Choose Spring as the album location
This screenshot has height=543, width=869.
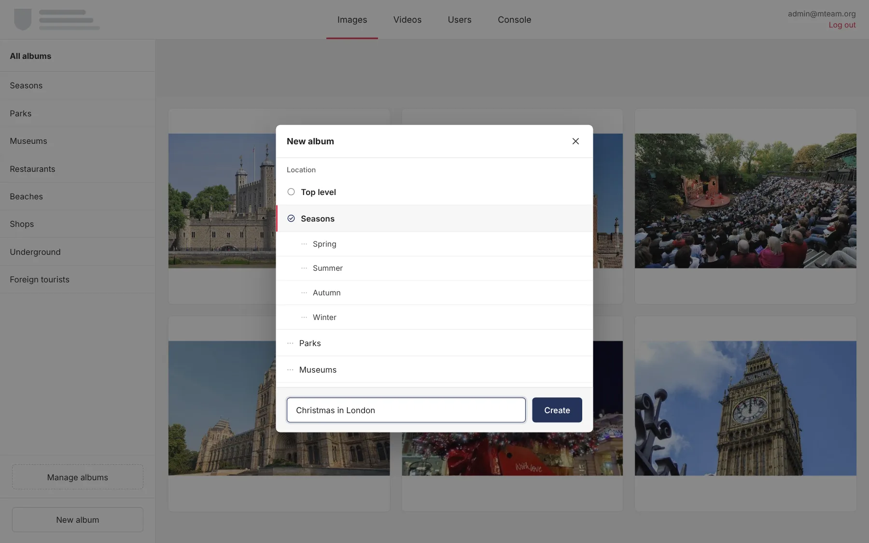pyautogui.click(x=434, y=244)
